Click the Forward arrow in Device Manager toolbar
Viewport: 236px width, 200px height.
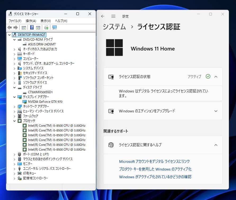pos(16,27)
